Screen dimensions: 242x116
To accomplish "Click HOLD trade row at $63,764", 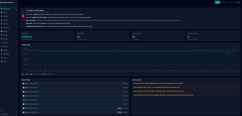I will 75,88.
